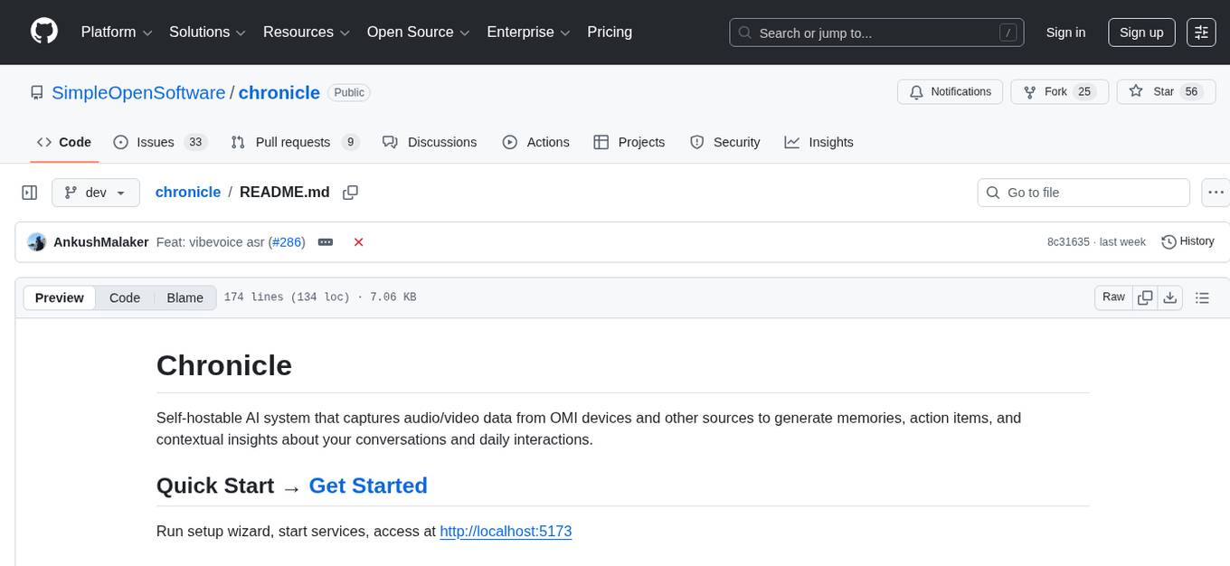Open the dev branch dropdown
This screenshot has height=566, width=1230.
coord(96,193)
